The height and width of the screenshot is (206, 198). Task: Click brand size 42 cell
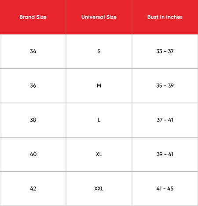[33, 189]
